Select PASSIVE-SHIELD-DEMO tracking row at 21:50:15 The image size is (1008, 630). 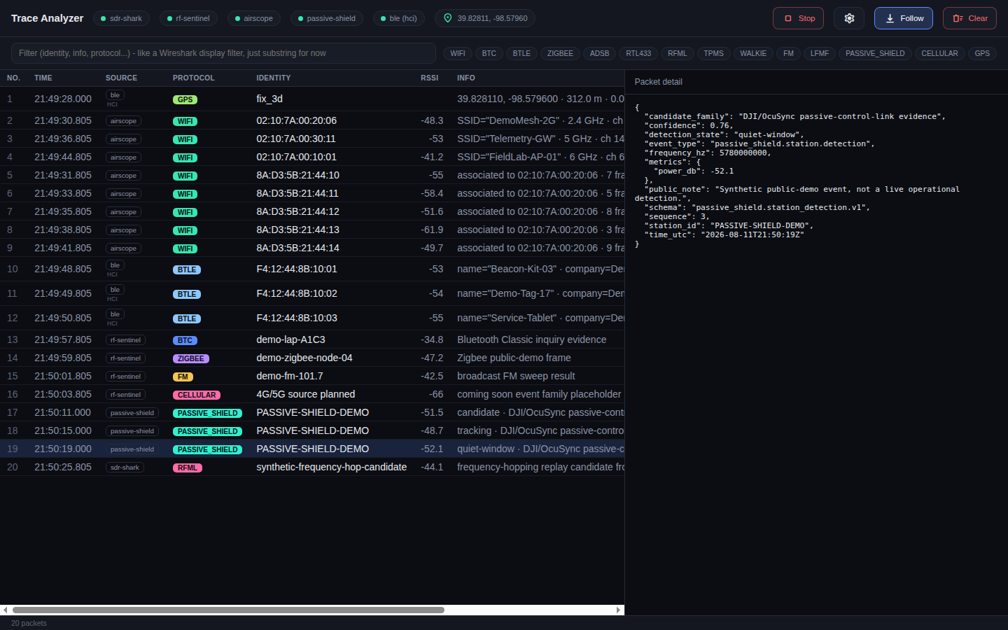pos(312,430)
